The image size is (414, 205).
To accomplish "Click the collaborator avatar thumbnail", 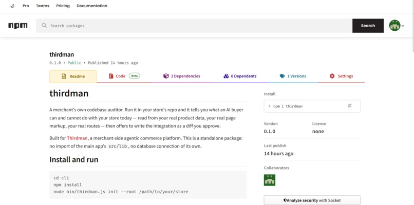I will (270, 180).
